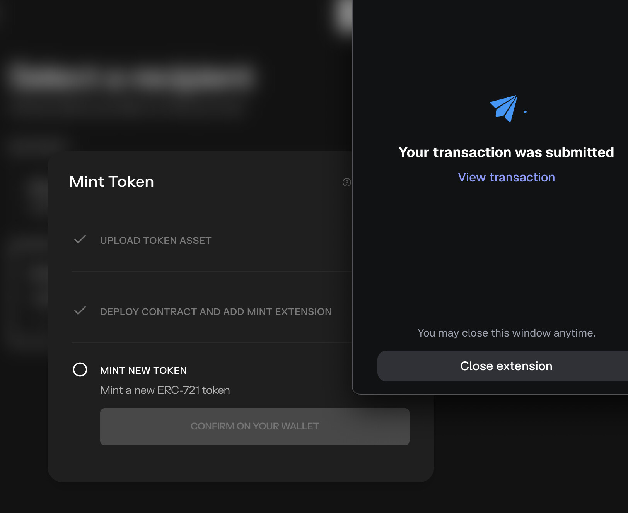Click 'You may close this window anytime' text
628x513 pixels.
pos(506,333)
